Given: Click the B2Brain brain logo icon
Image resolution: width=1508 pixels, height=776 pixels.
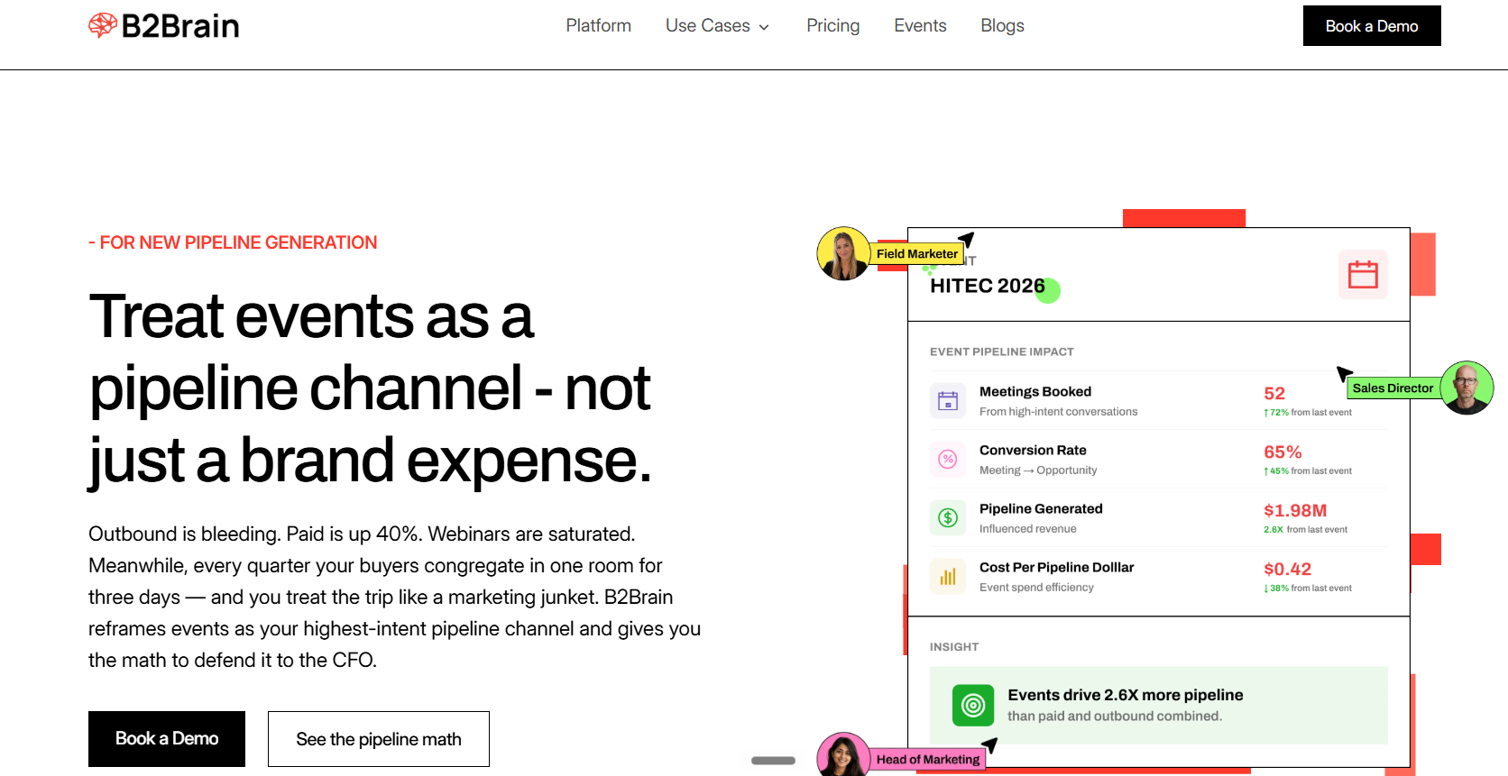Looking at the screenshot, I should click(x=103, y=25).
